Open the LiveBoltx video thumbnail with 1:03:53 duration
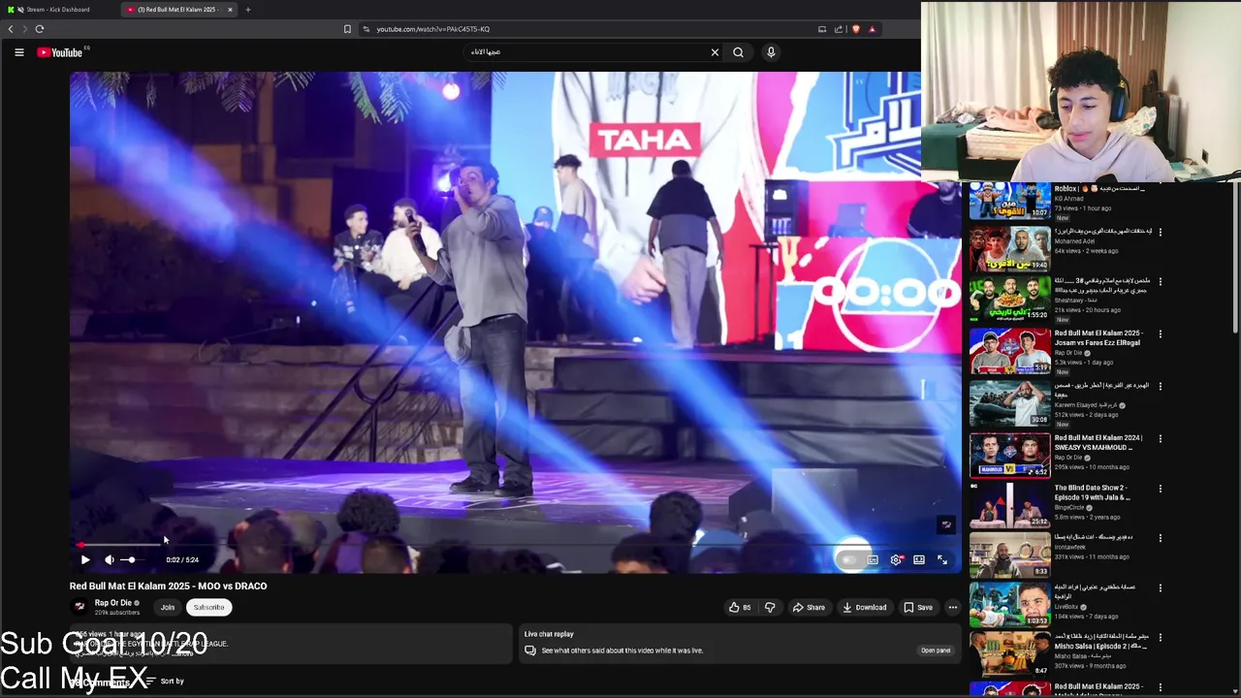Viewport: 1241px width, 698px height. pos(1009,604)
